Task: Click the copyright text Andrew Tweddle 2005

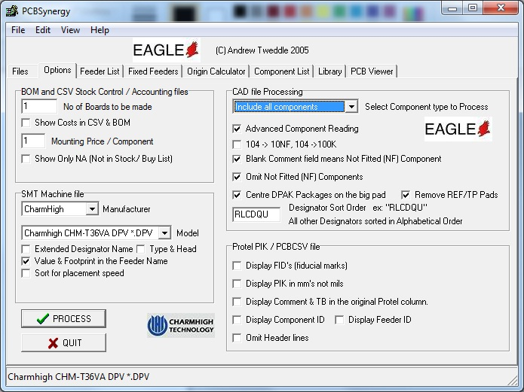Action: 262,50
